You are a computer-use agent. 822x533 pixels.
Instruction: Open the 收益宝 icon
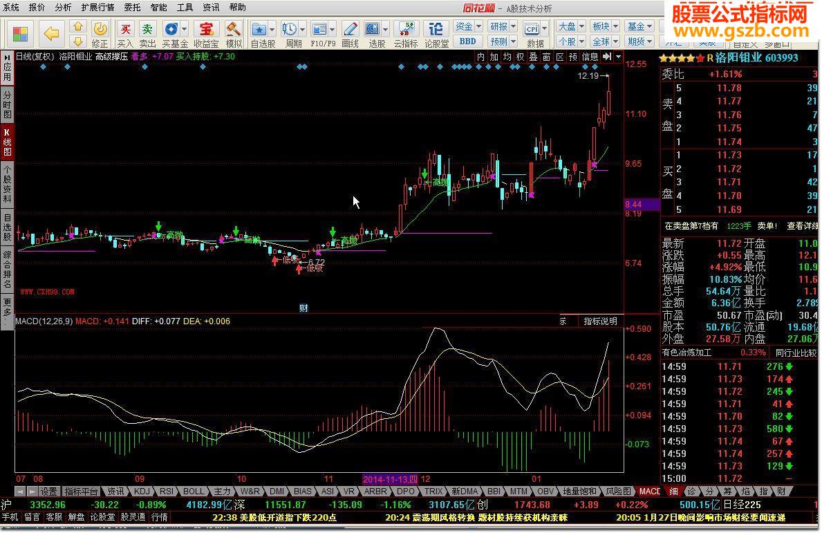(206, 35)
